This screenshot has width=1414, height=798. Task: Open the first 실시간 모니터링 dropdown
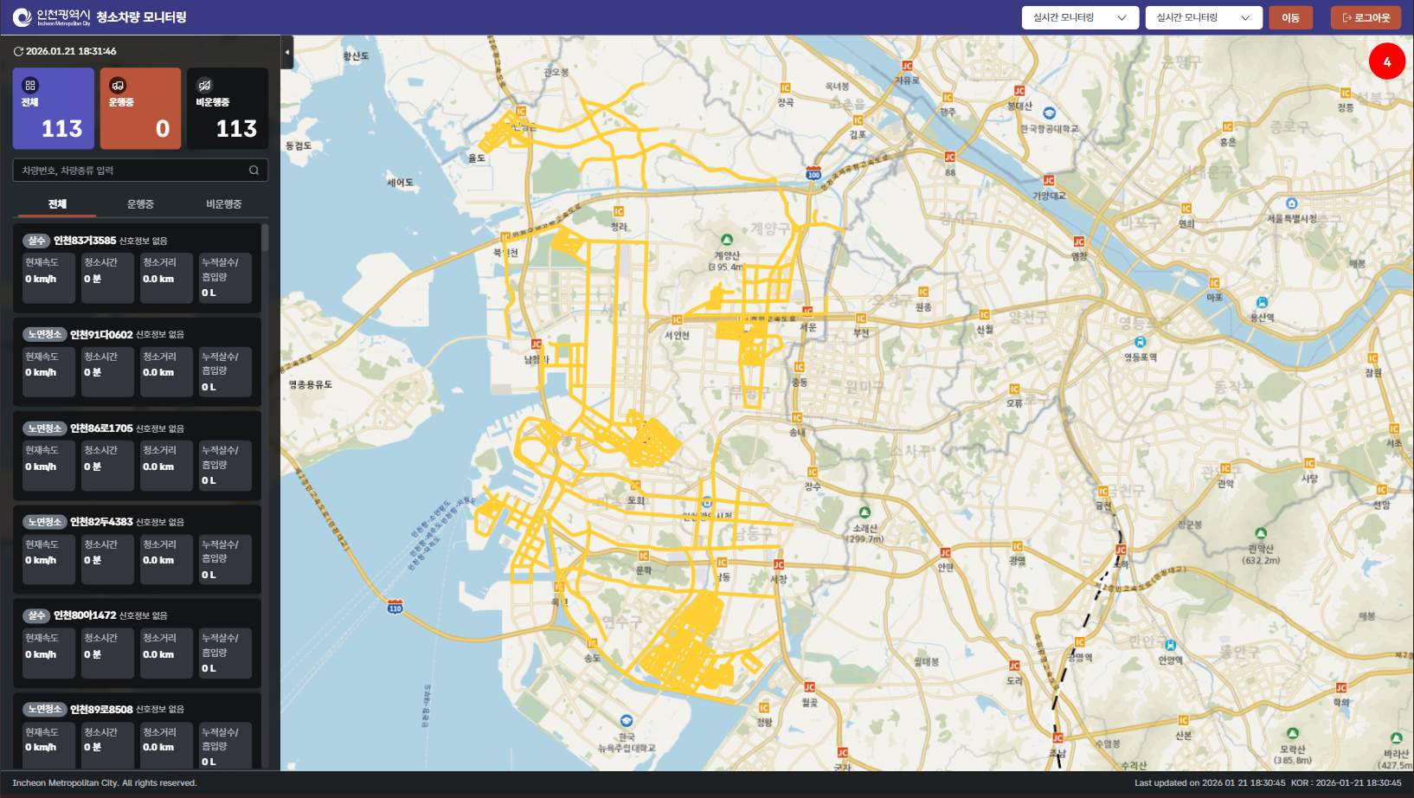click(x=1079, y=18)
